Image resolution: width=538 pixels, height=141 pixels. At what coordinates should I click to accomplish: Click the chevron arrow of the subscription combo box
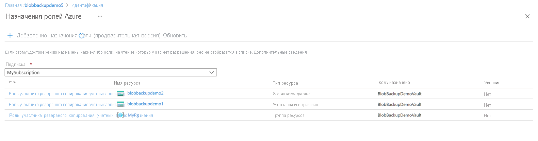coord(212,72)
